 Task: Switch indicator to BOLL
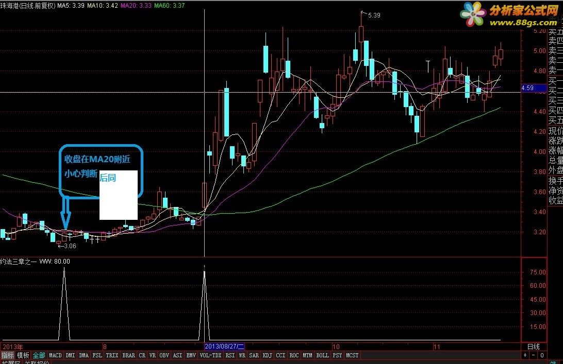point(322,355)
